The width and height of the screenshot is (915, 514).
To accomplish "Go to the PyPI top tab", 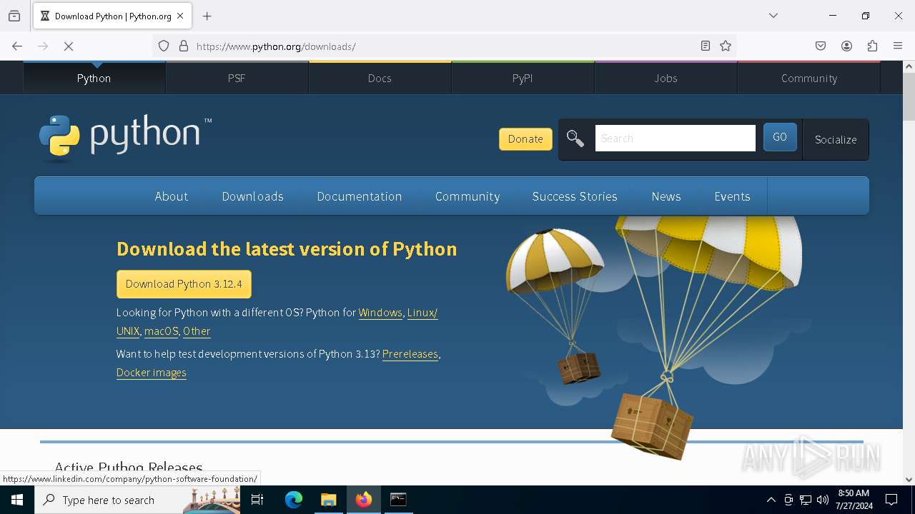I will tap(523, 78).
